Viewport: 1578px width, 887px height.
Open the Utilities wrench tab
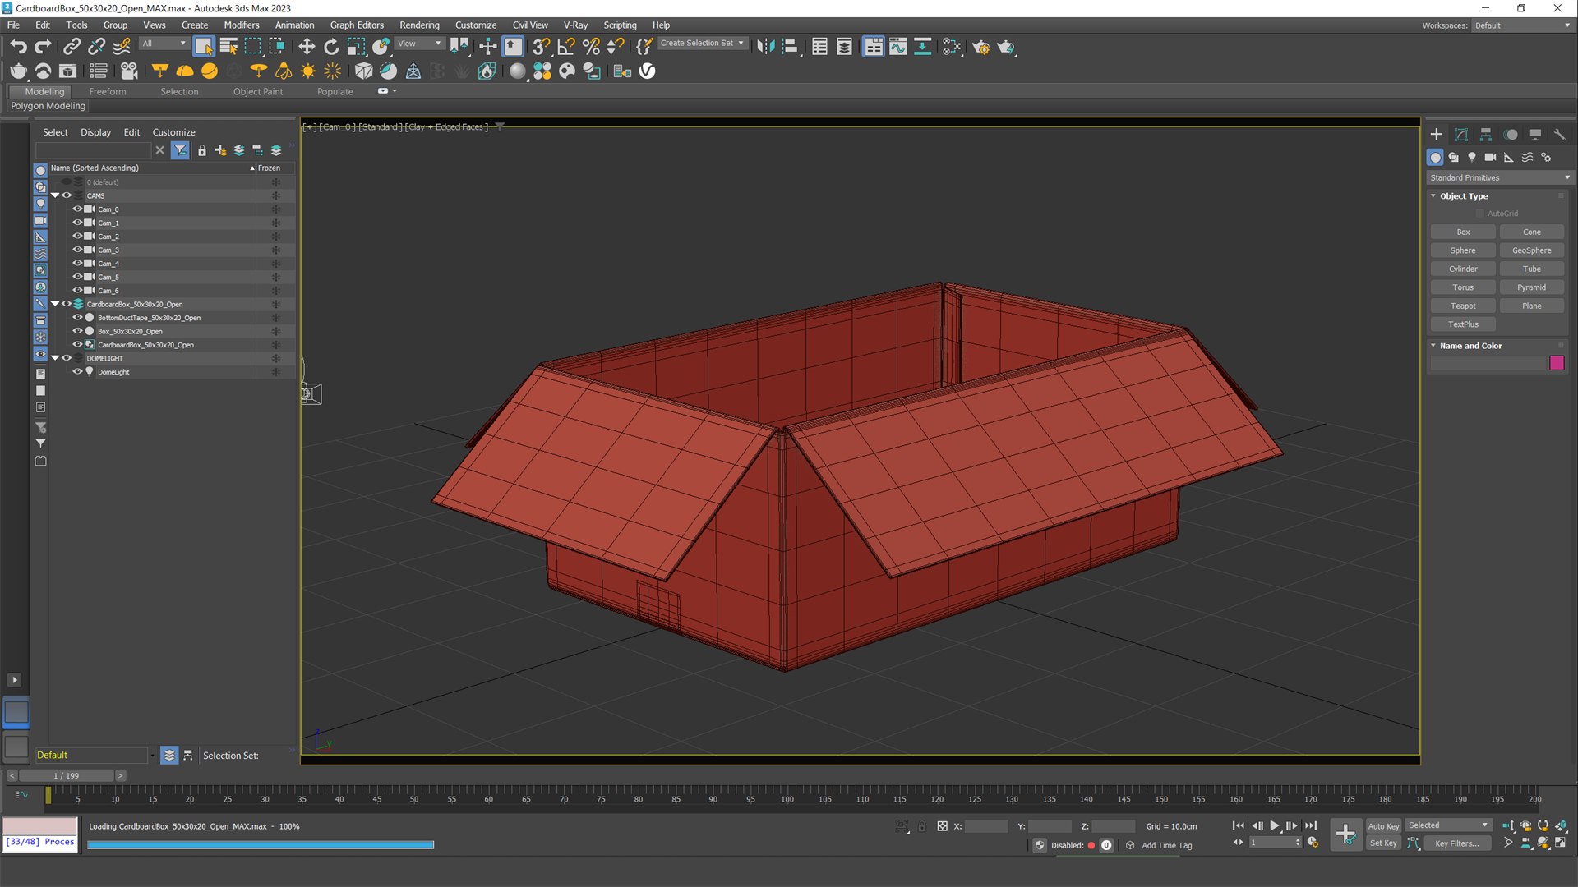pos(1559,135)
